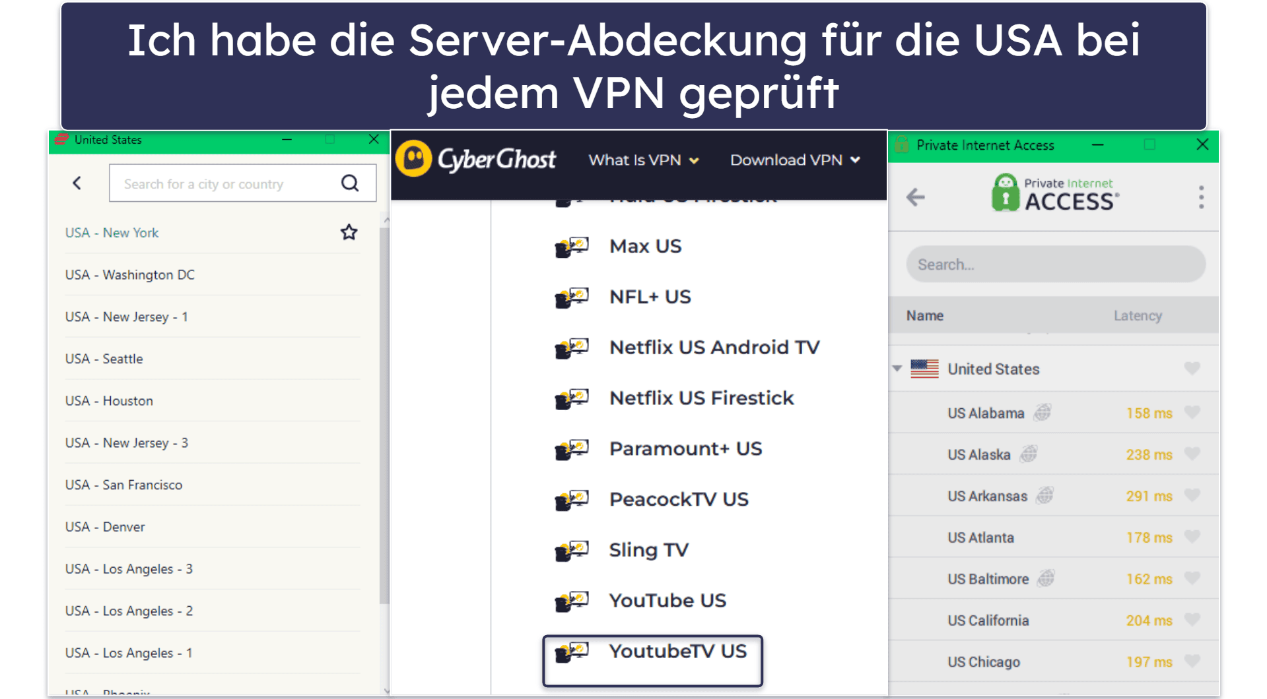Click the back arrow in Private Internet Access
Screen dimensions: 1267x699
click(x=916, y=197)
